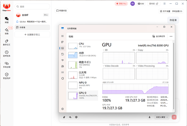Click the scissors screenshot icon
The height and width of the screenshot is (126, 187).
pyautogui.click(x=149, y=117)
